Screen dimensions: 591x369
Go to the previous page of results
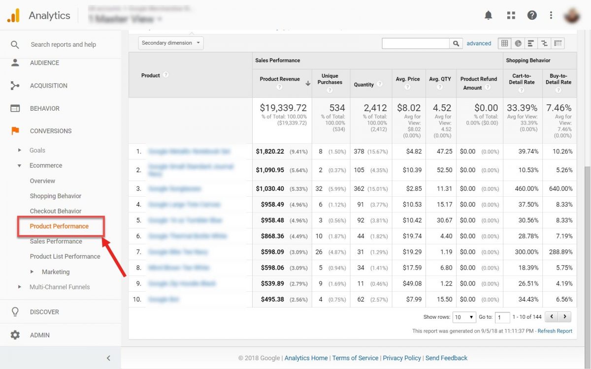pyautogui.click(x=552, y=317)
